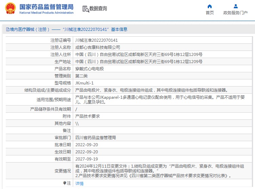Click the 有效期至 label
The height and width of the screenshot is (189, 255).
click(x=63, y=159)
